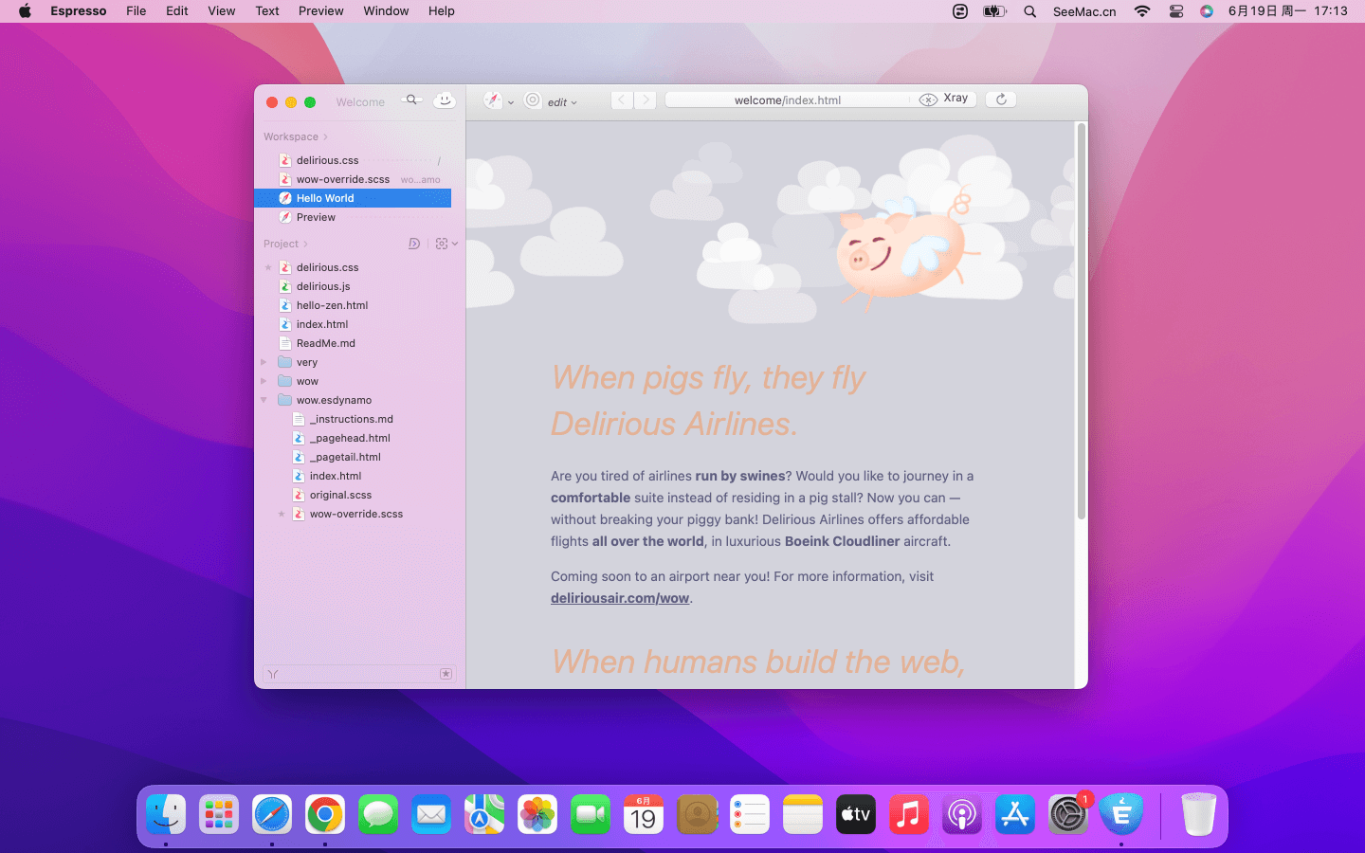Toggle the favorites star filter at sidebar bottom
The width and height of the screenshot is (1365, 853).
[446, 674]
